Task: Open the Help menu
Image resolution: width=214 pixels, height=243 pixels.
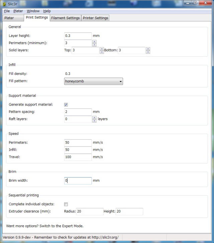Action: (x=47, y=11)
